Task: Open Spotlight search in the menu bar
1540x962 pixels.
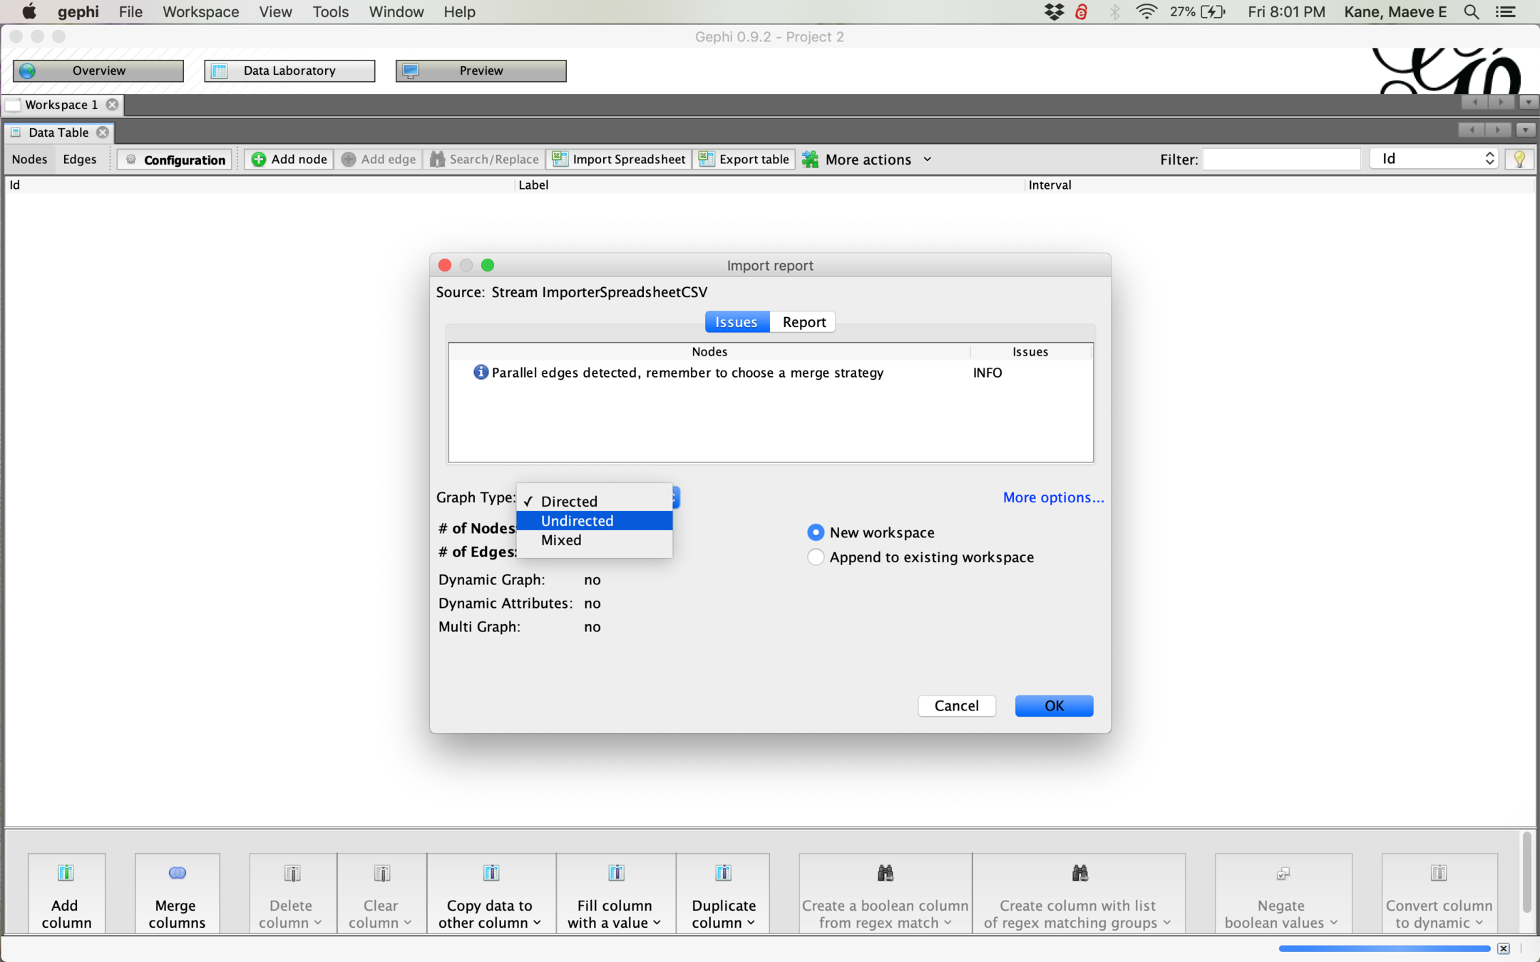Action: [1472, 12]
